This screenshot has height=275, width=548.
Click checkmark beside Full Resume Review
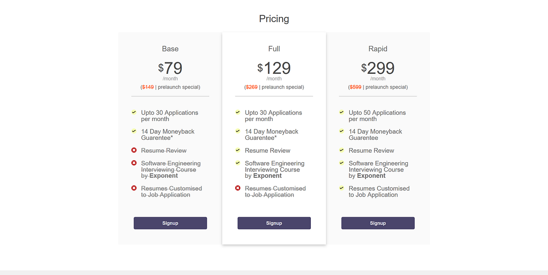(x=238, y=150)
